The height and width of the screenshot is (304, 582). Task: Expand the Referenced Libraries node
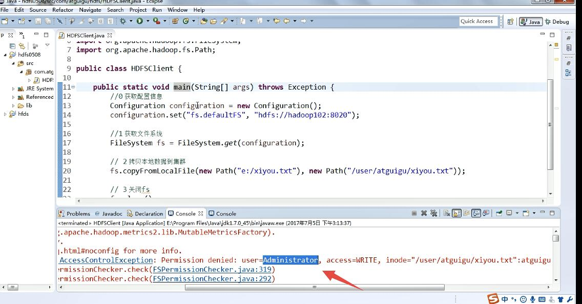coord(13,98)
